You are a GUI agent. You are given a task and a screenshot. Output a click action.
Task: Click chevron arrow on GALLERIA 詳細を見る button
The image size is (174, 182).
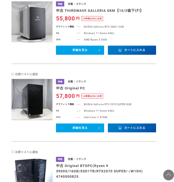(99, 50)
